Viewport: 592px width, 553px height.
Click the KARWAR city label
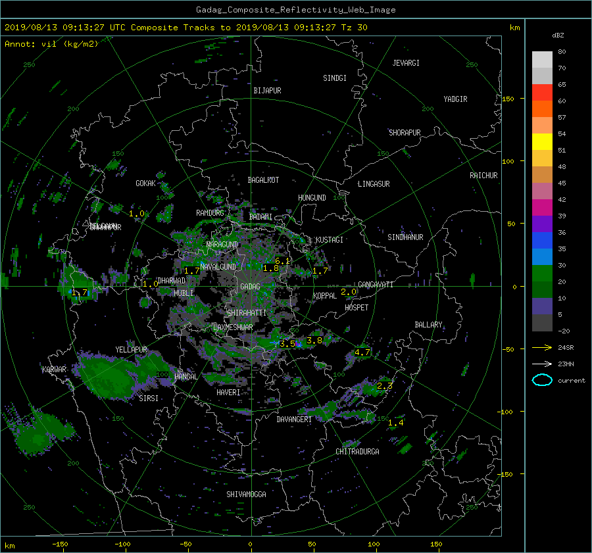(54, 369)
